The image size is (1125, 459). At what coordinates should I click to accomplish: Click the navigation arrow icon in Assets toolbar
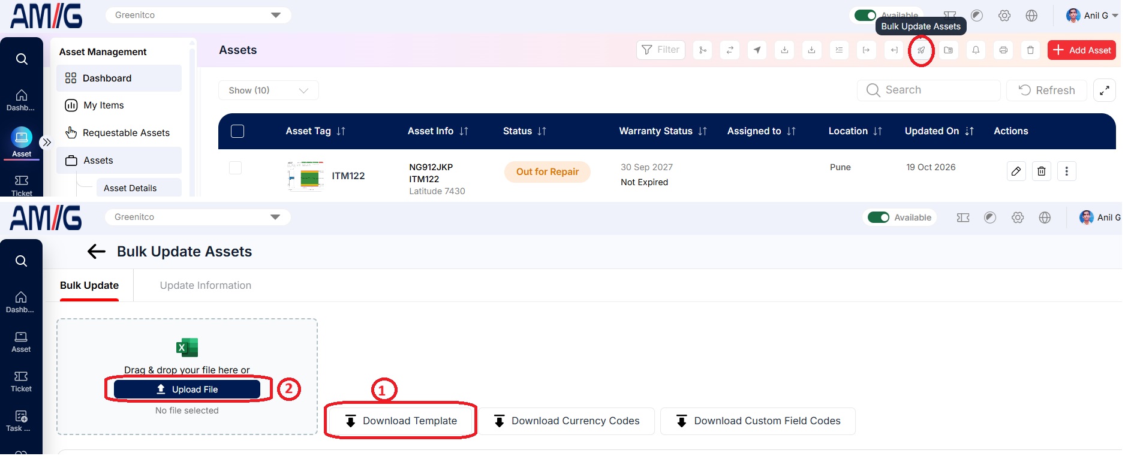pos(757,50)
